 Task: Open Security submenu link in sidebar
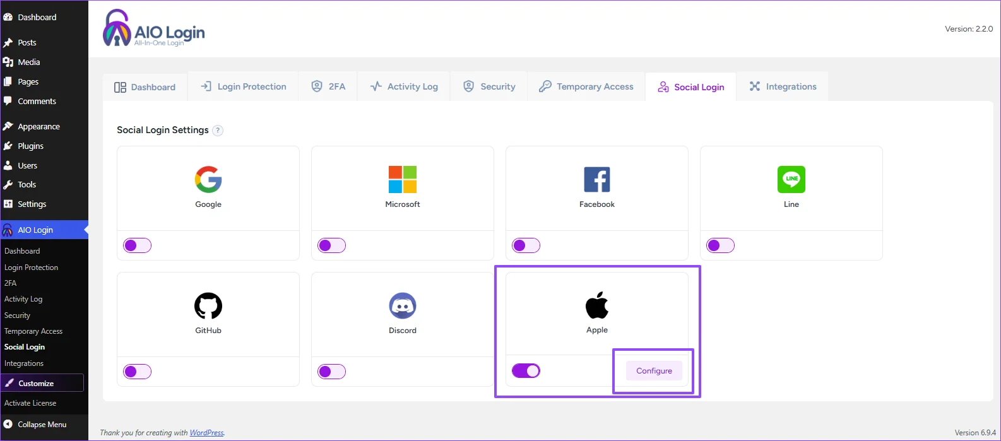point(17,315)
